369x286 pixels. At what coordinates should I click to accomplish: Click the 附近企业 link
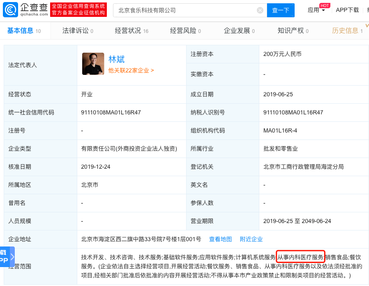coord(251,239)
